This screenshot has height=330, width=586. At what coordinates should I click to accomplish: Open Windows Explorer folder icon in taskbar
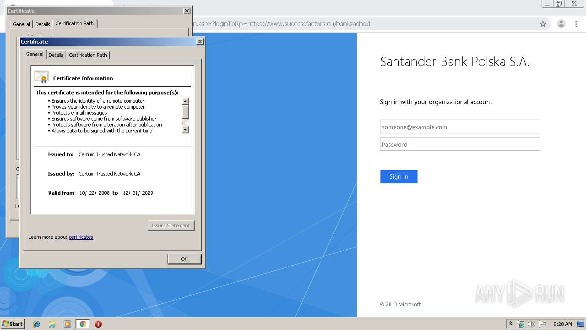click(x=52, y=324)
